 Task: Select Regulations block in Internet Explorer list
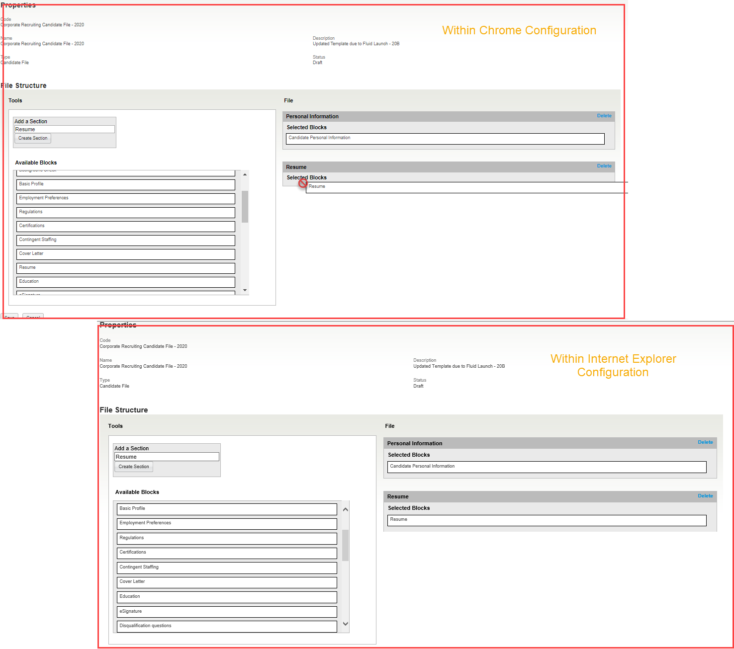227,539
